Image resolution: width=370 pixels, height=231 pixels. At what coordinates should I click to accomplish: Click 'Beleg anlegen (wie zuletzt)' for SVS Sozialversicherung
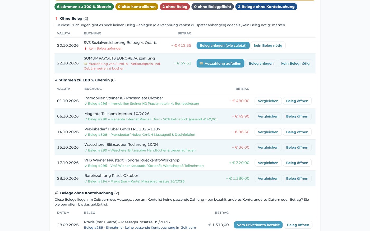pyautogui.click(x=223, y=45)
